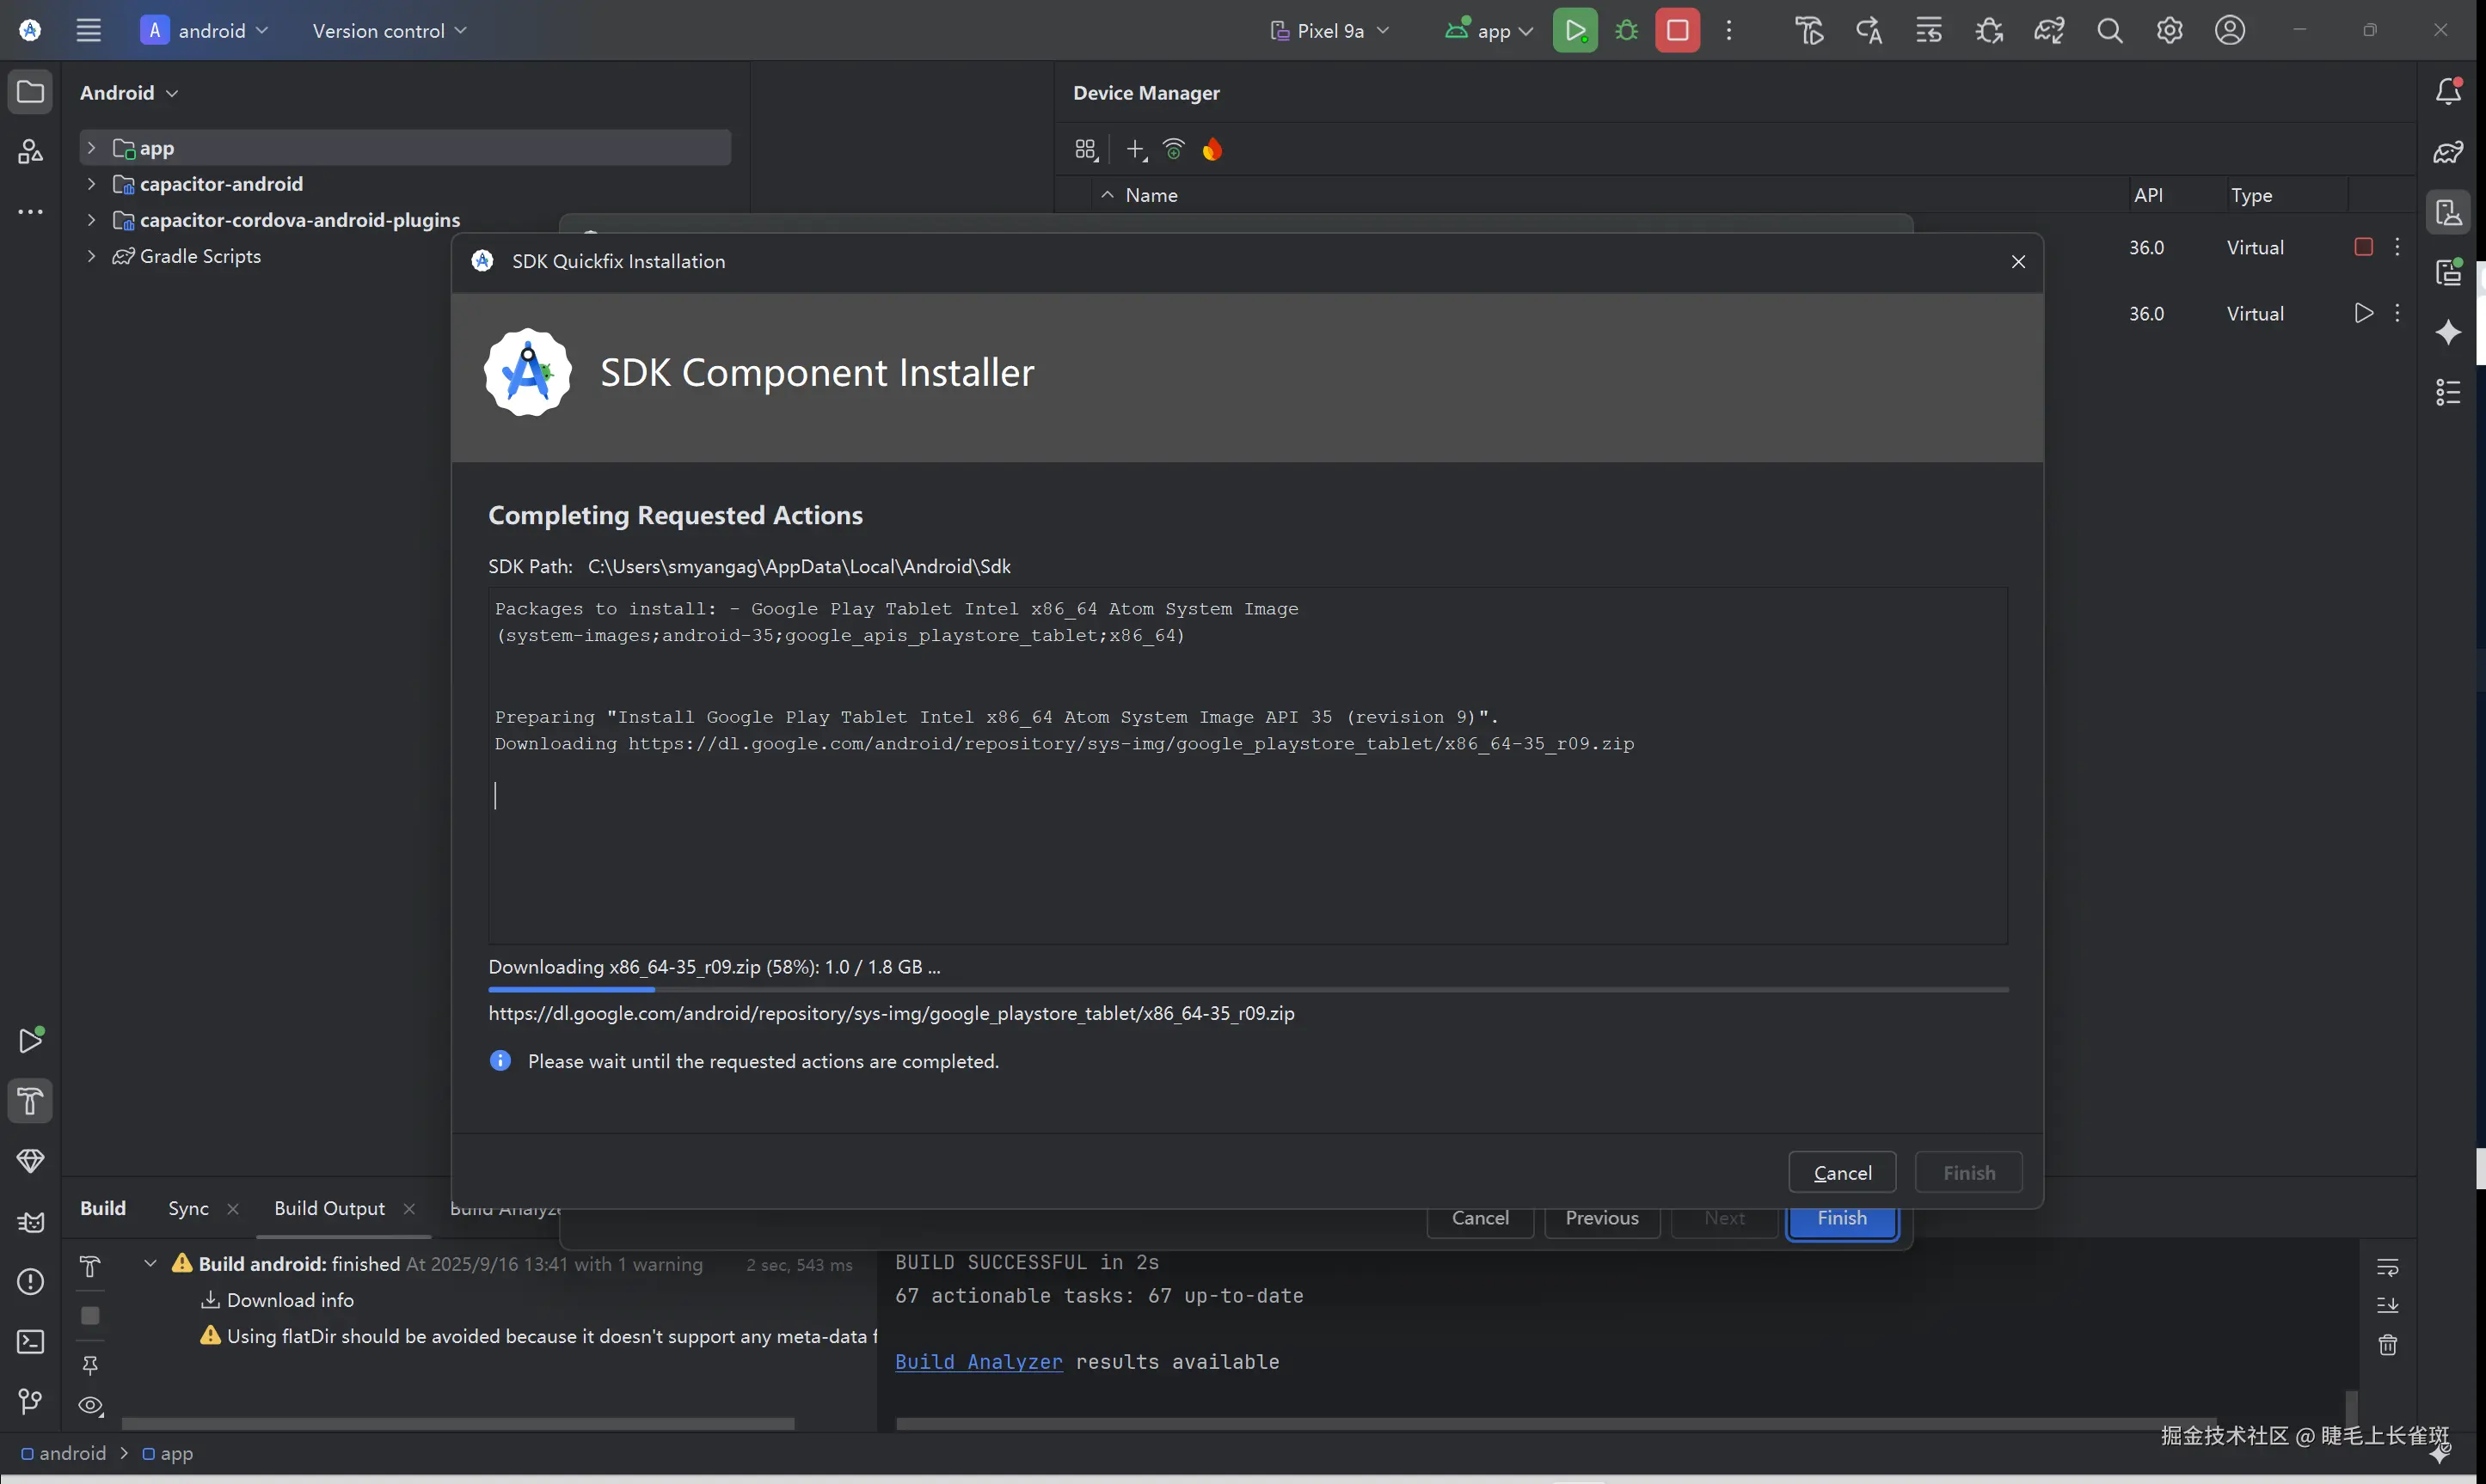Open Search Everywhere magnifier icon
Image resolution: width=2486 pixels, height=1484 pixels.
[x=2110, y=30]
